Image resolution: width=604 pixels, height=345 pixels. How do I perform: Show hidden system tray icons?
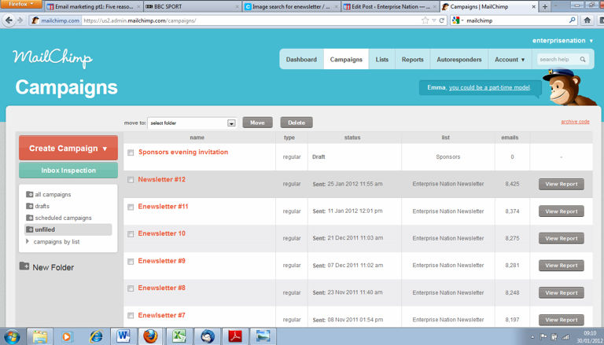pos(532,337)
